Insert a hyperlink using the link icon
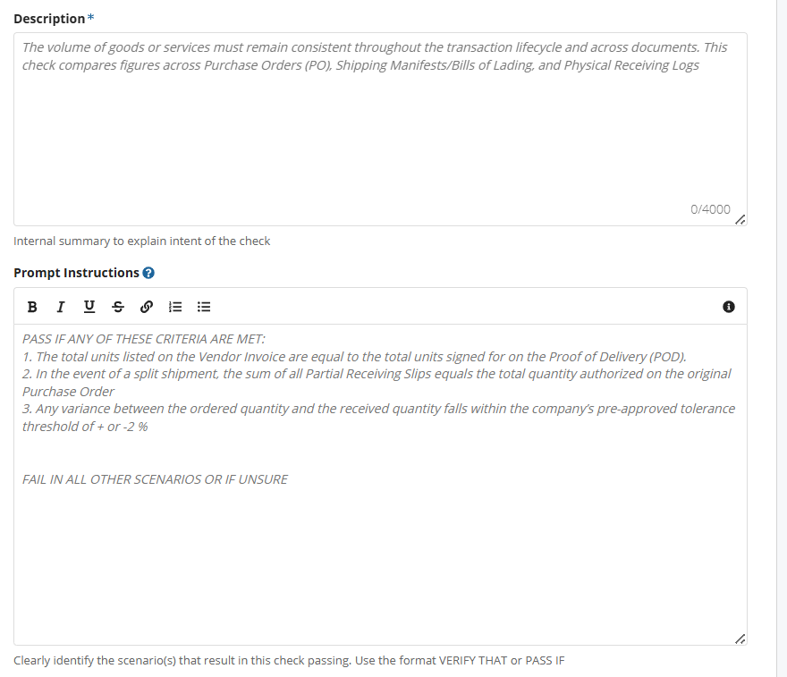The width and height of the screenshot is (787, 677). pyautogui.click(x=147, y=307)
